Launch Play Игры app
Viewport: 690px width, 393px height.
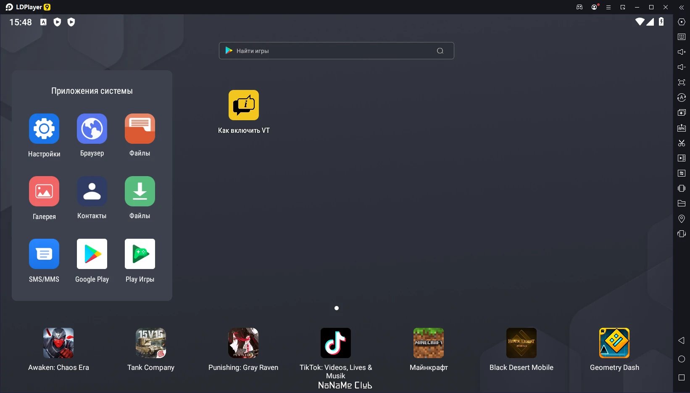pos(140,254)
